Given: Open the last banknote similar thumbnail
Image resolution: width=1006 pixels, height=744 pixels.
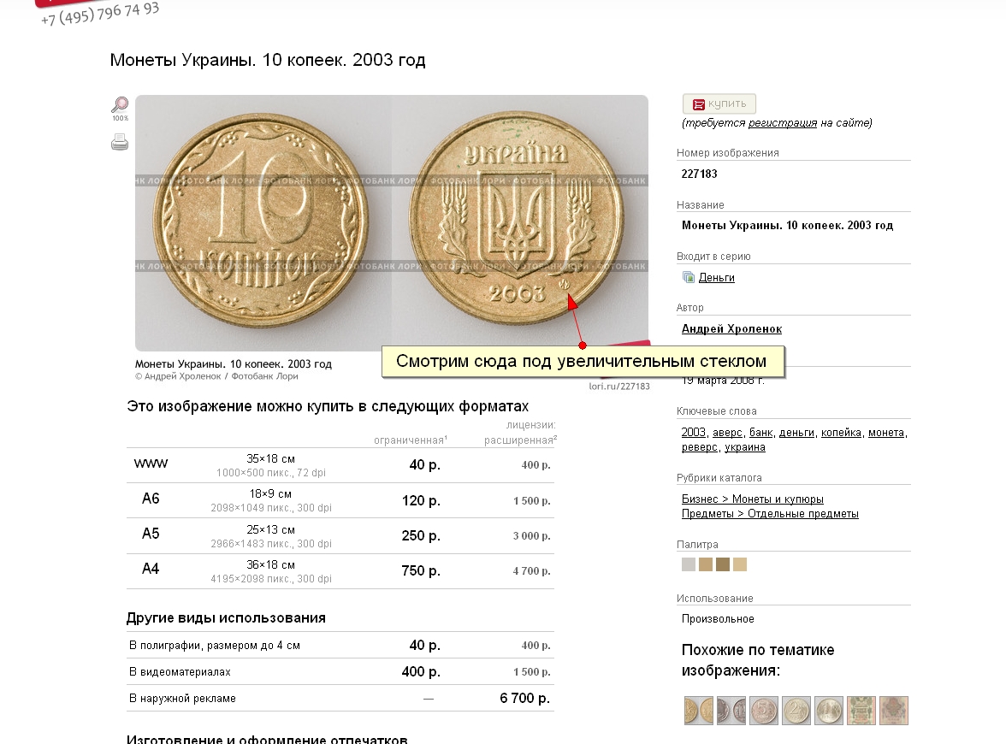Looking at the screenshot, I should [894, 711].
